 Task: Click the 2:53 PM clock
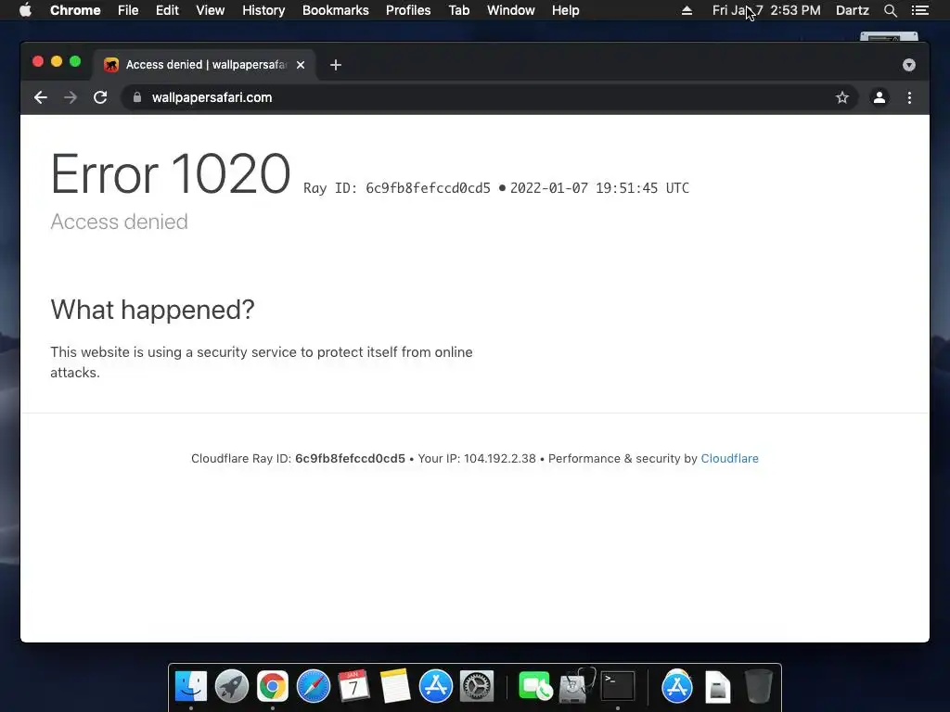click(x=795, y=10)
